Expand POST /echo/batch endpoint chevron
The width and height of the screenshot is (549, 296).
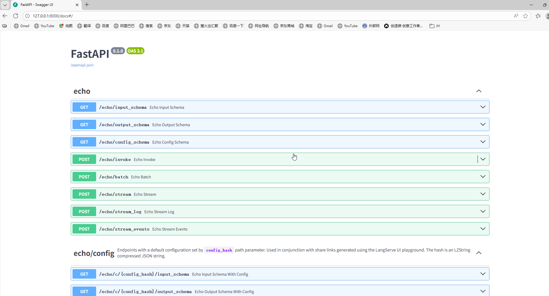[483, 177]
